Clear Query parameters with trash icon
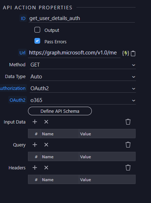 click(x=128, y=145)
